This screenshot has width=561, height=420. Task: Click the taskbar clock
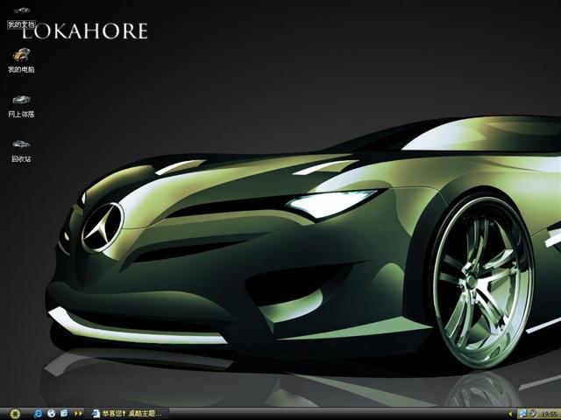point(550,414)
